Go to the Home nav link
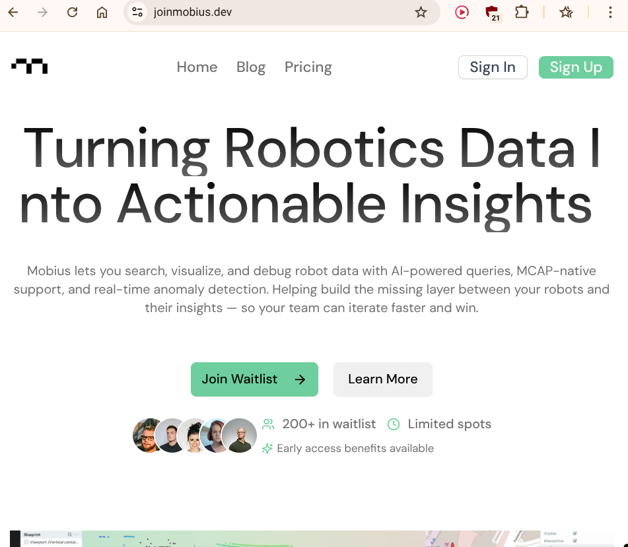 point(197,67)
